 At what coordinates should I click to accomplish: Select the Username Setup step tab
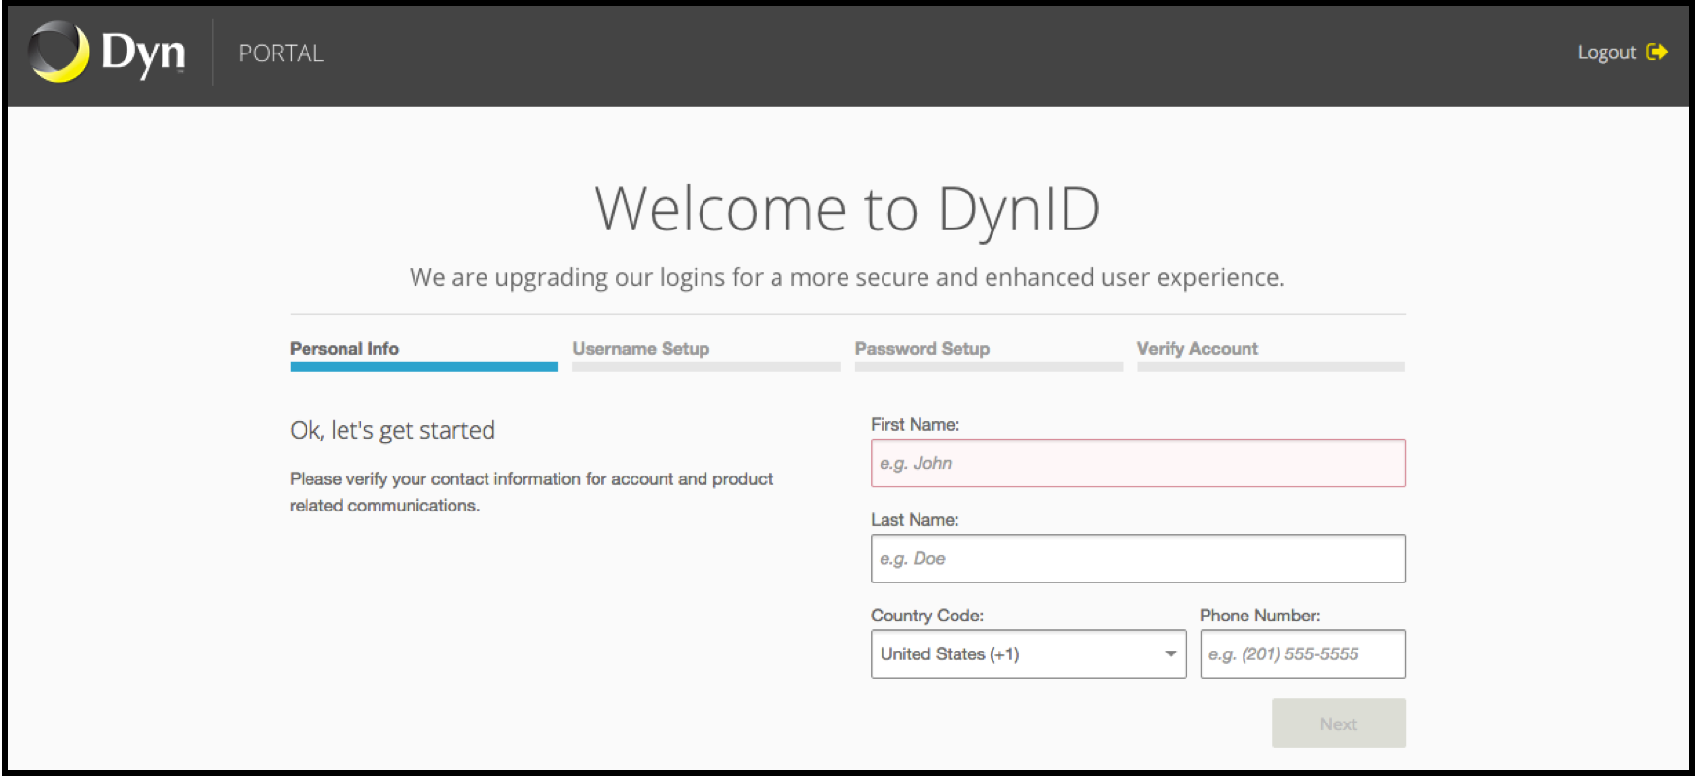705,355
